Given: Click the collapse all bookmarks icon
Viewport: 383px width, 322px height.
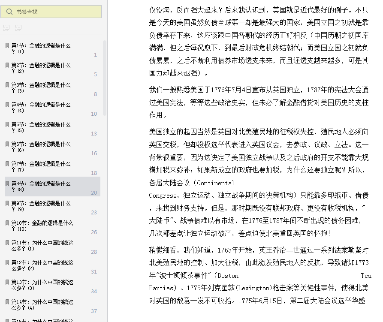Looking at the screenshot, I should point(18,27).
